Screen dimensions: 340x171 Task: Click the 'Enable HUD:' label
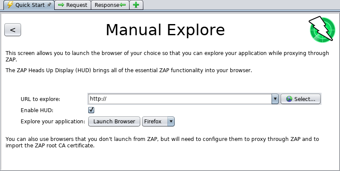coord(37,110)
